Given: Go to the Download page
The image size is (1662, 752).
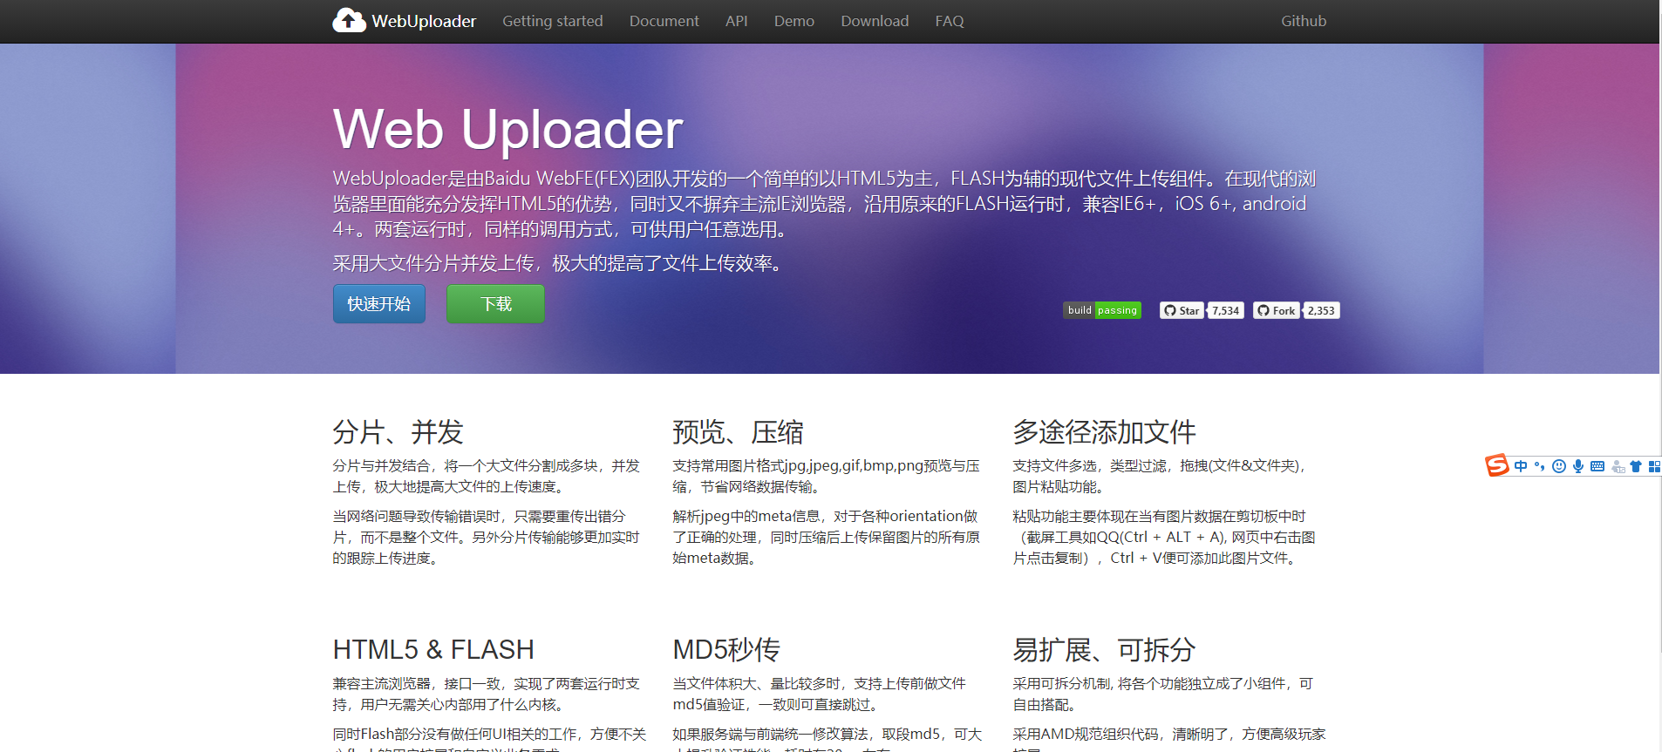Looking at the screenshot, I should 874,21.
